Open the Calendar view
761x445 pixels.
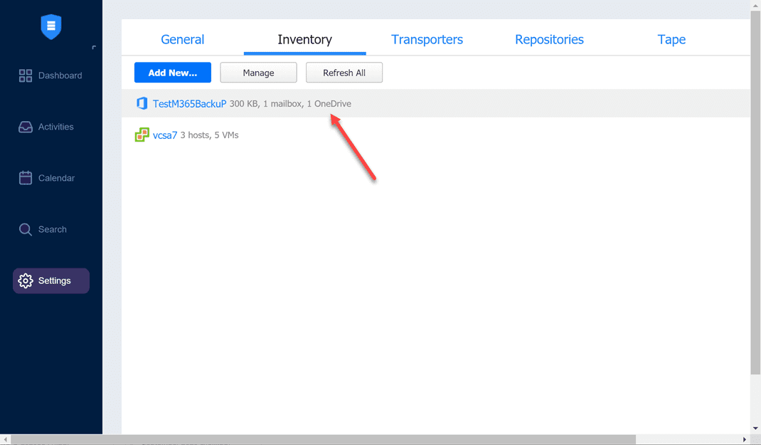click(50, 178)
